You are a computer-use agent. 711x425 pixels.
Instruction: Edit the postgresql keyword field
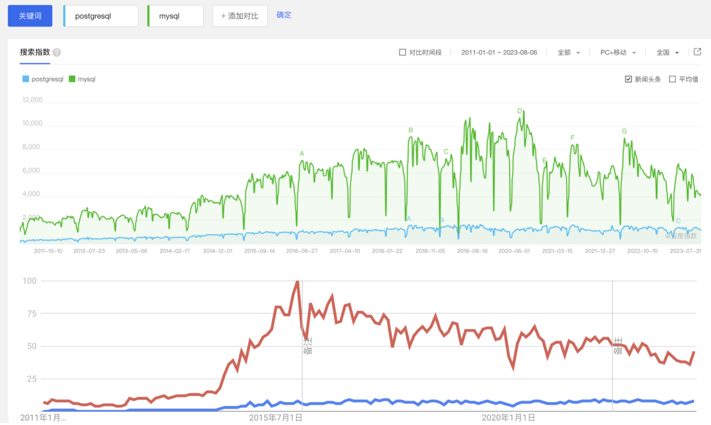pos(101,16)
